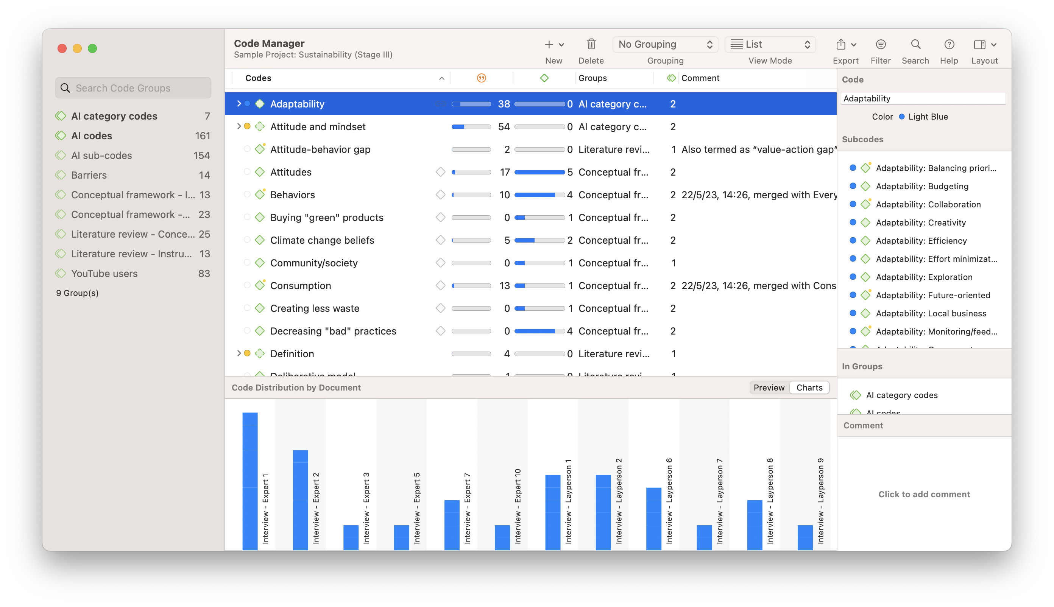1054x607 pixels.
Task: Toggle the circle marker beside Creating less waste
Action: pos(247,308)
